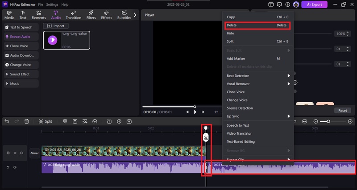Click the Export button

[314, 4]
